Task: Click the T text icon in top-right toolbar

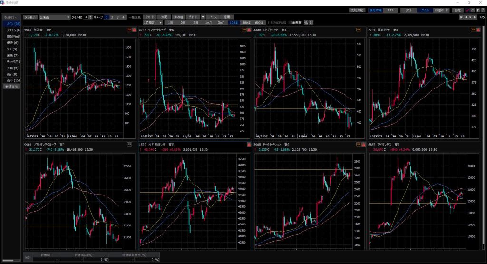Action: [477, 10]
